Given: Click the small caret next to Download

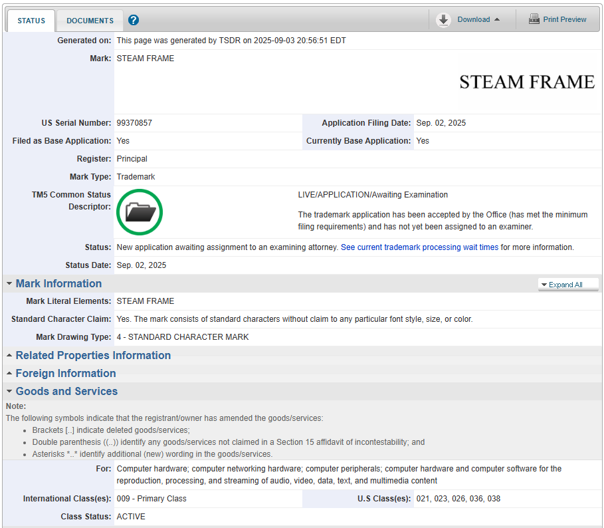Looking at the screenshot, I should (497, 19).
